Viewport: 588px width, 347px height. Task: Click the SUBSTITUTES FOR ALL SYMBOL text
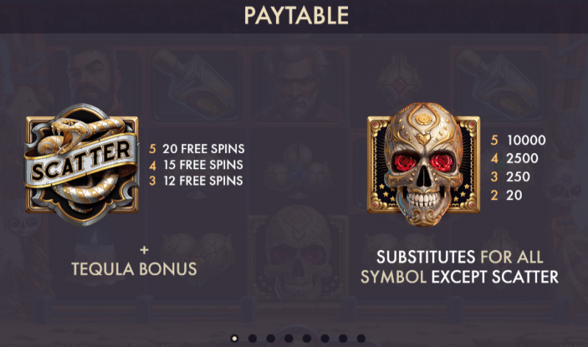[459, 267]
